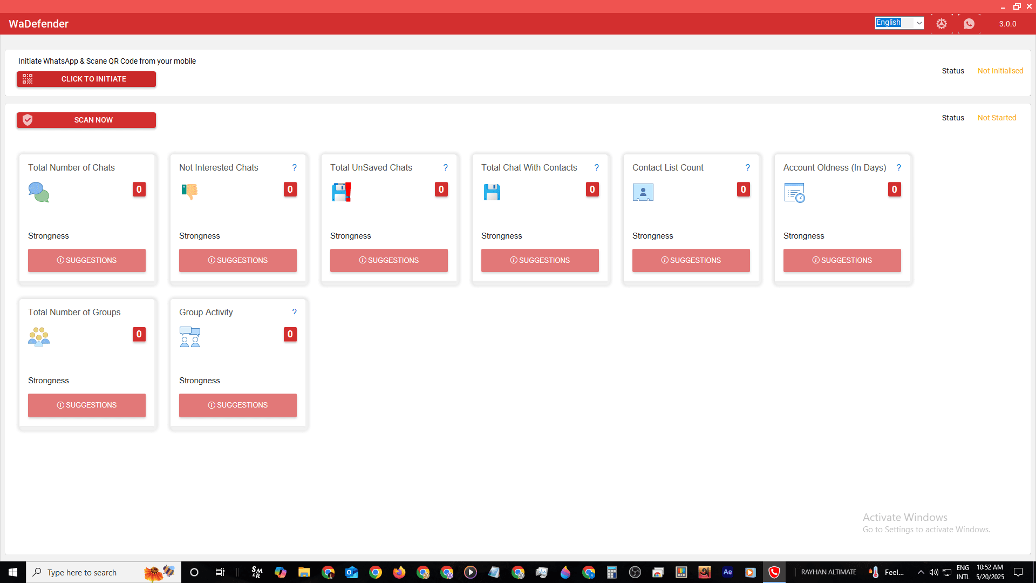Click the count badge in Group Activity card
The height and width of the screenshot is (583, 1036).
coord(290,334)
